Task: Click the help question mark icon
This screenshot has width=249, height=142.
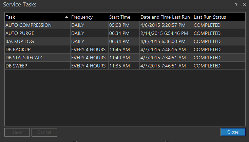Action: click(x=236, y=5)
